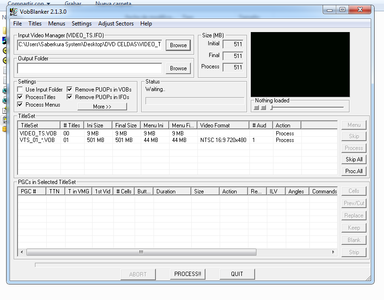The image size is (384, 300).
Task: Browse for the input VIDEO_TS.IFO file
Action: point(178,45)
